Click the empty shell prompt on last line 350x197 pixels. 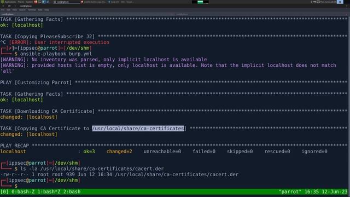click(16, 186)
